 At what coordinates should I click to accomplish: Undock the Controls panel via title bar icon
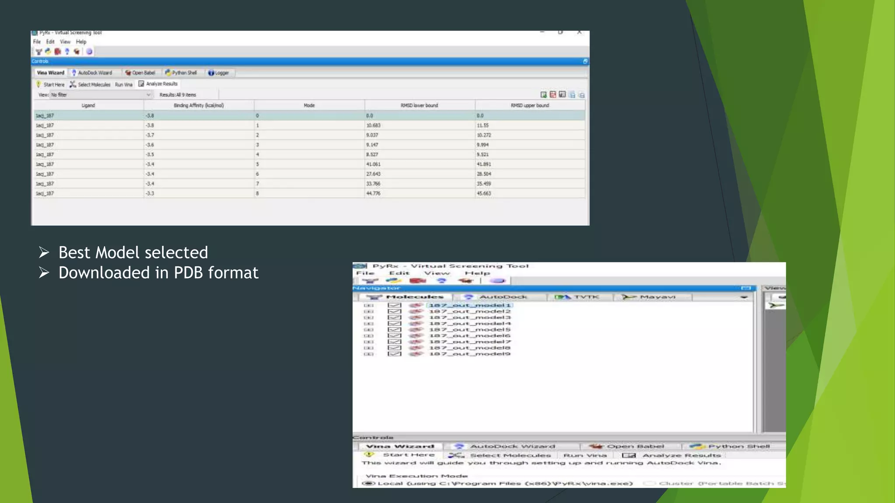point(585,61)
